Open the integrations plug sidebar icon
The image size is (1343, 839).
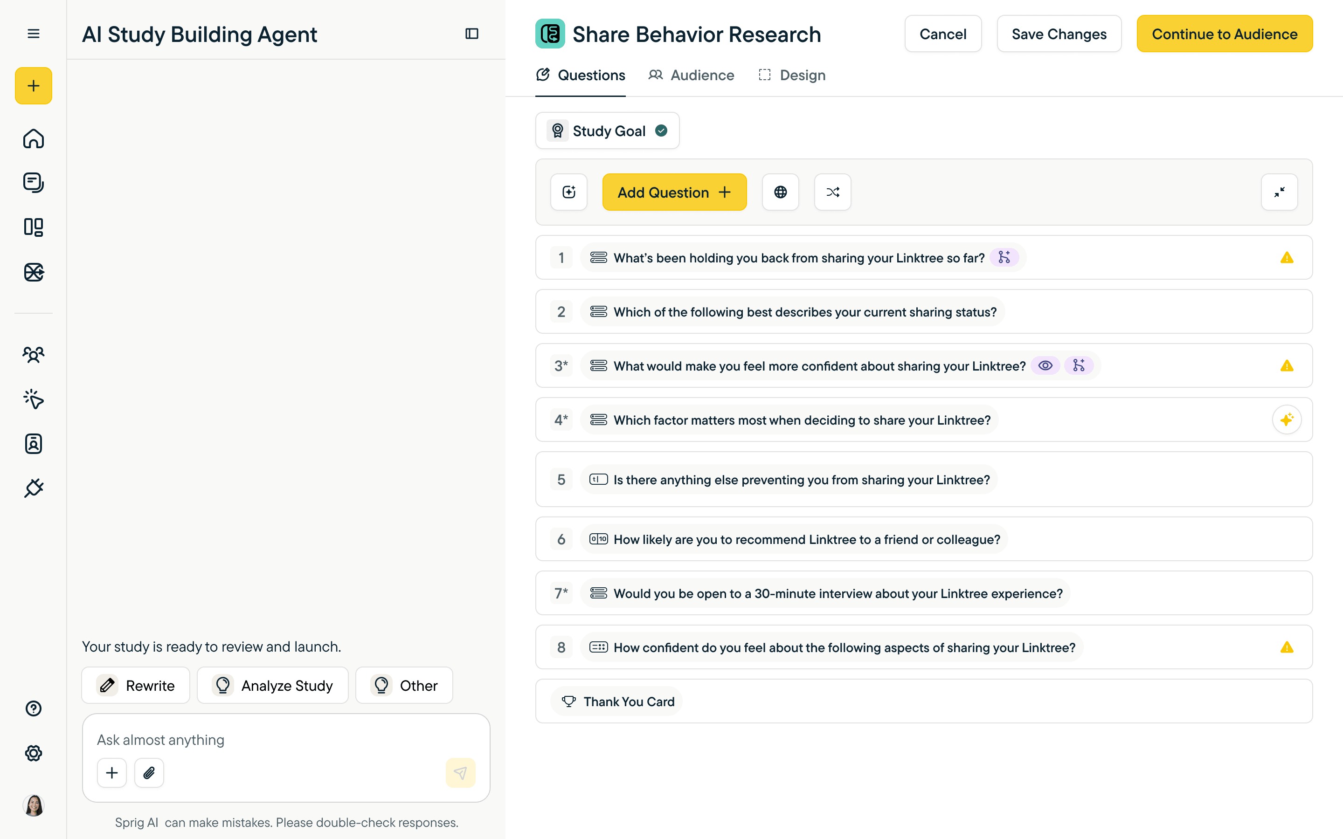point(33,488)
